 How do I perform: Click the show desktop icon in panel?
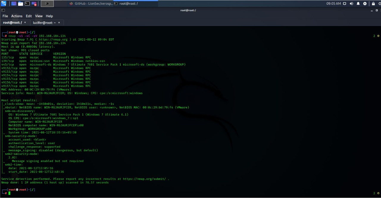tap(14, 4)
